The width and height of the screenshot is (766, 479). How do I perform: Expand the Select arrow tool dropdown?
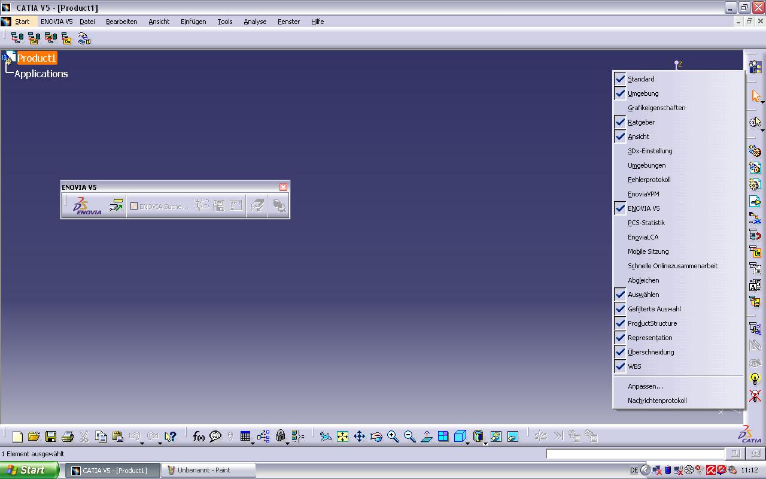762,102
